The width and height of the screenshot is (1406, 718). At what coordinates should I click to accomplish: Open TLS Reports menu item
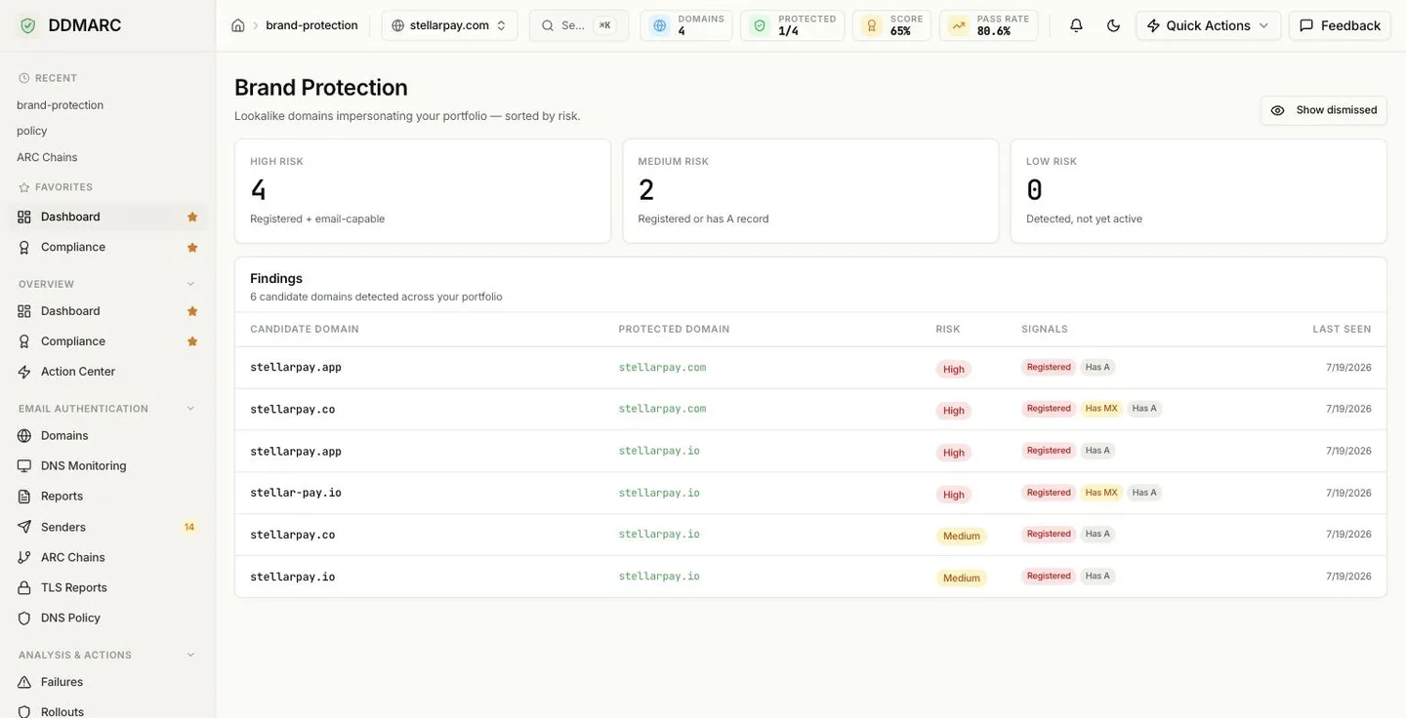point(107,587)
